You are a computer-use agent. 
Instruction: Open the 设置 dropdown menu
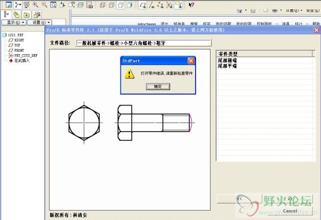pyautogui.click(x=40, y=22)
